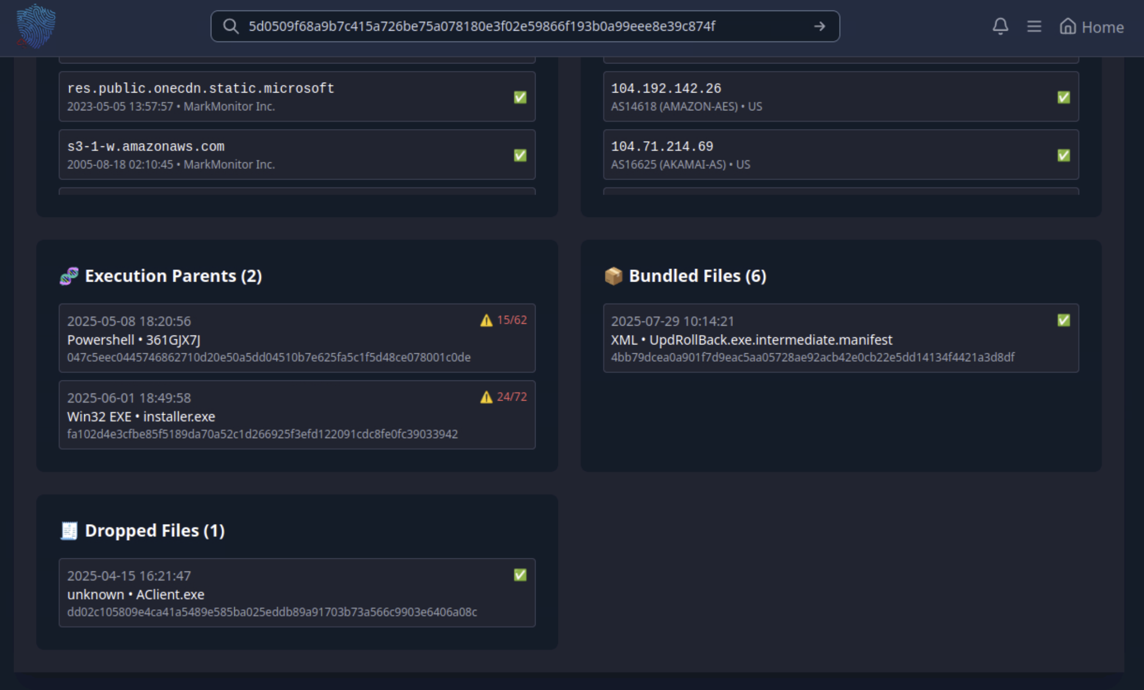The image size is (1144, 690).
Task: Click 24/72 detection warning
Action: 503,397
